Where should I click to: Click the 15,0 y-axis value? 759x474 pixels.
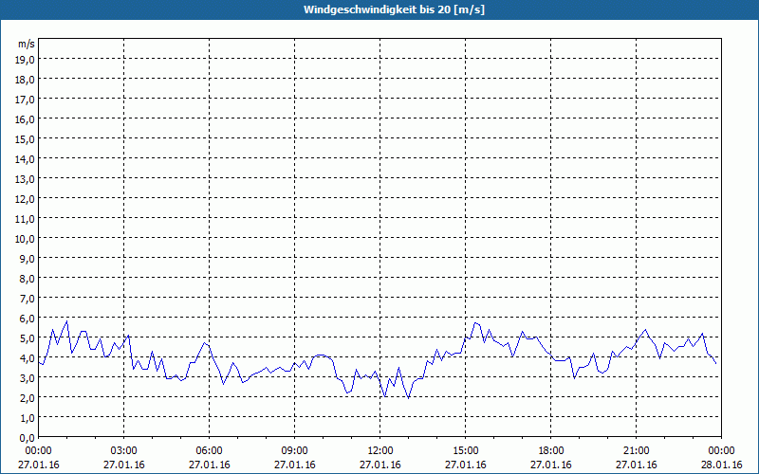[25, 138]
